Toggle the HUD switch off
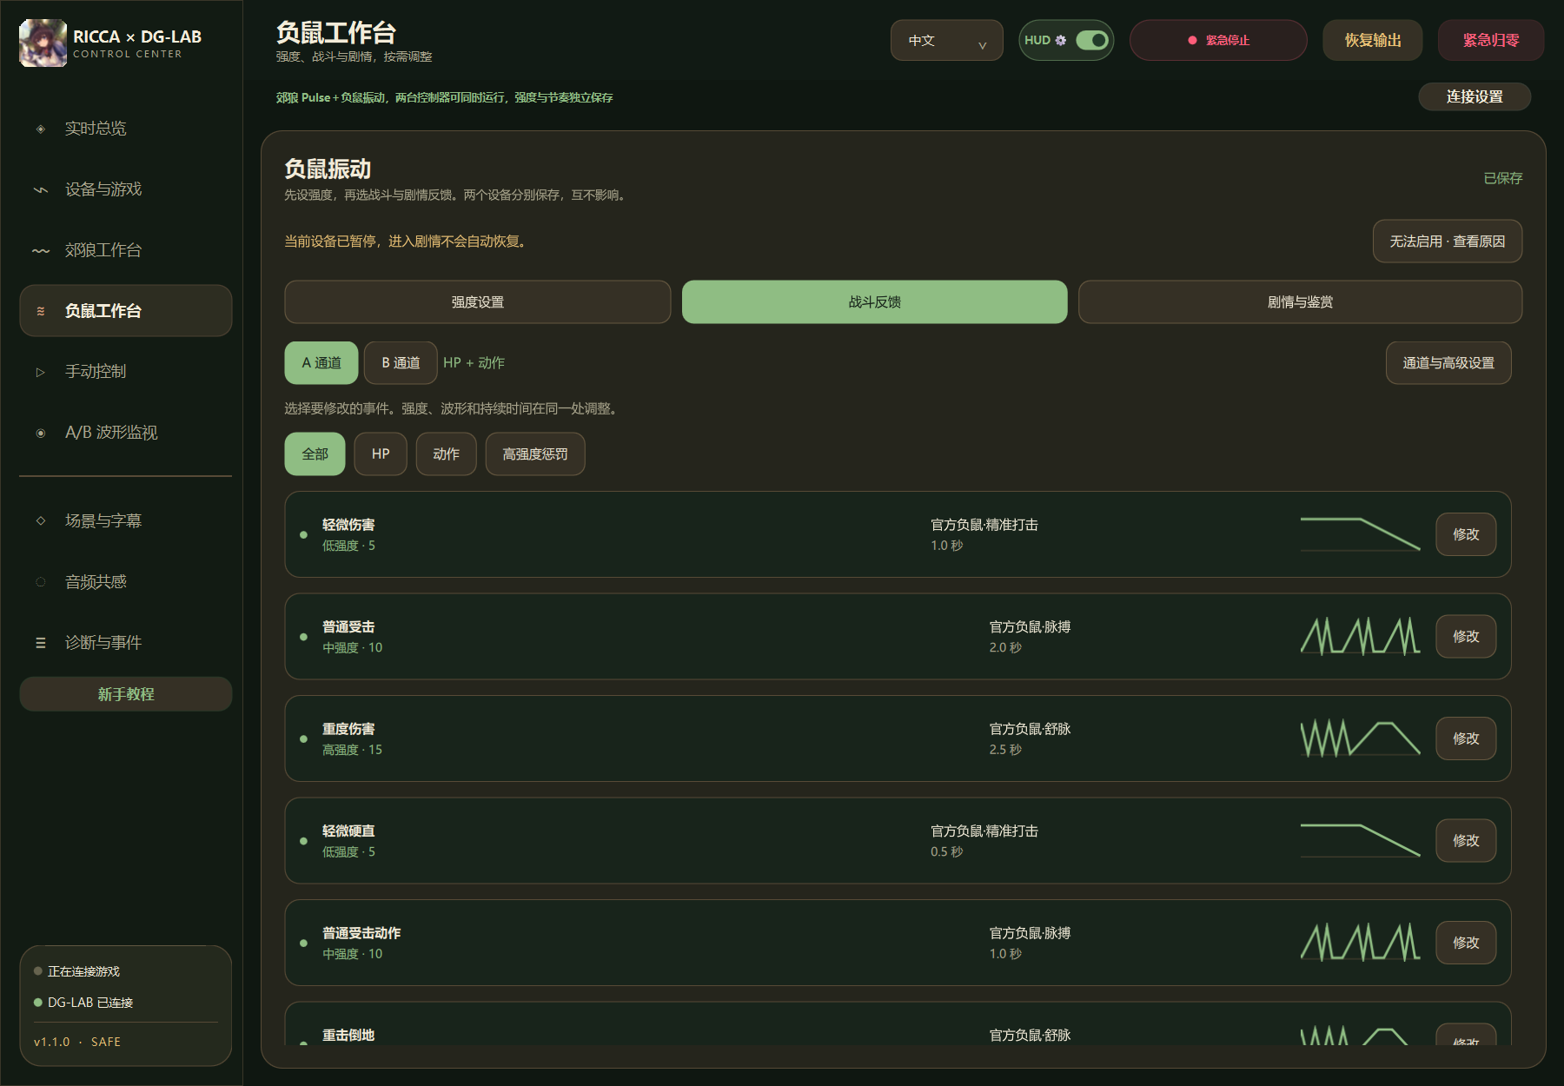This screenshot has height=1086, width=1564. click(1092, 40)
